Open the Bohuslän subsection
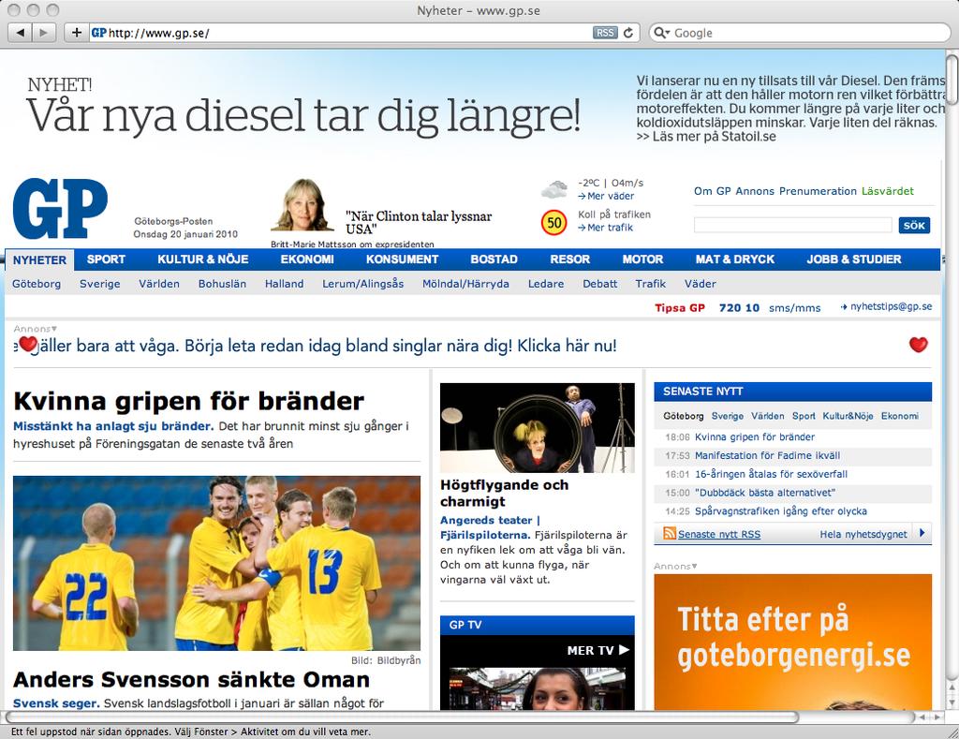Image resolution: width=959 pixels, height=739 pixels. 222,284
